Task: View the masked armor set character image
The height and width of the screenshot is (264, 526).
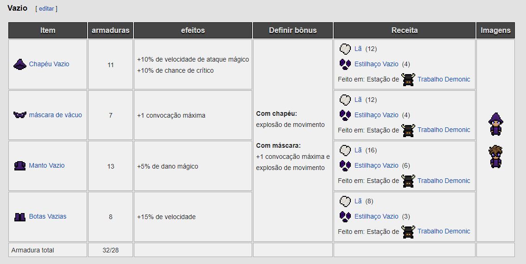Action: (x=495, y=157)
